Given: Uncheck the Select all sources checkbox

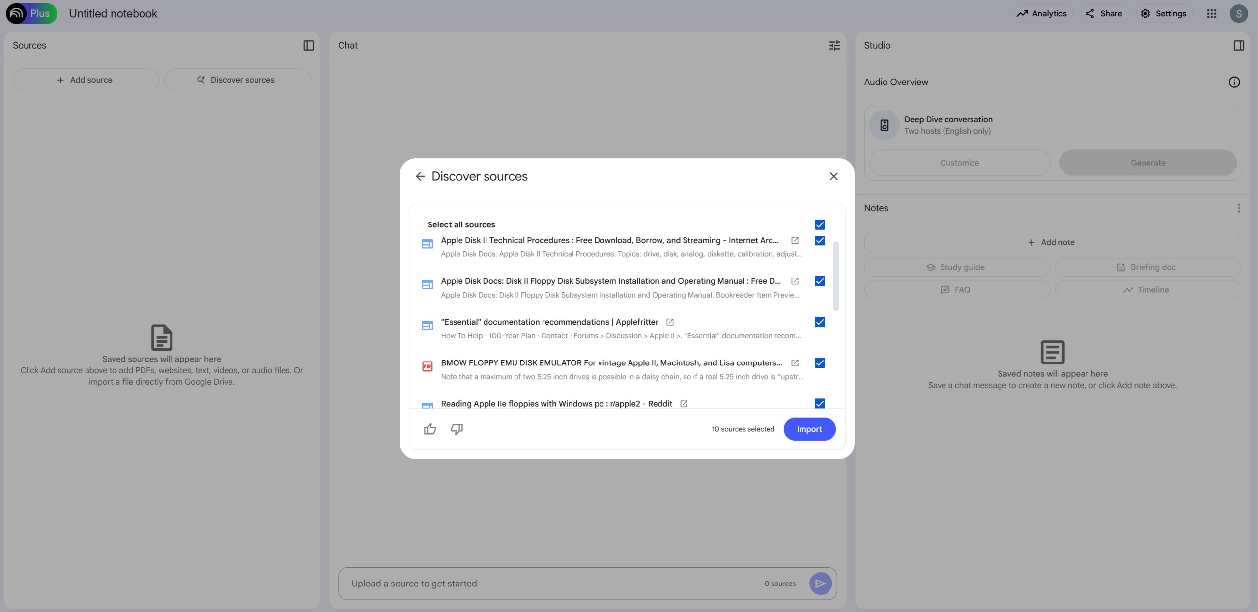Looking at the screenshot, I should (x=820, y=224).
